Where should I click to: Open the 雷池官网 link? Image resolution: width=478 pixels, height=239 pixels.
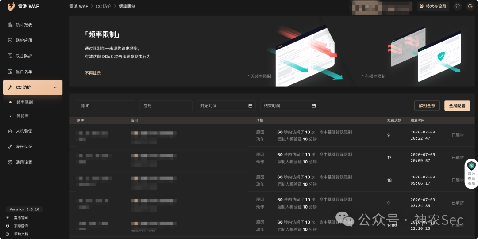(x=21, y=218)
